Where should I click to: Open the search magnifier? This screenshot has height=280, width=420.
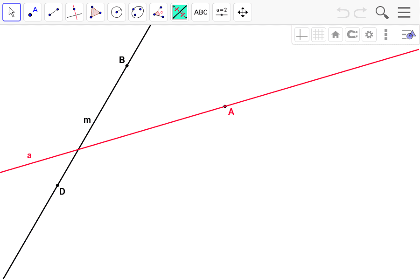(382, 13)
